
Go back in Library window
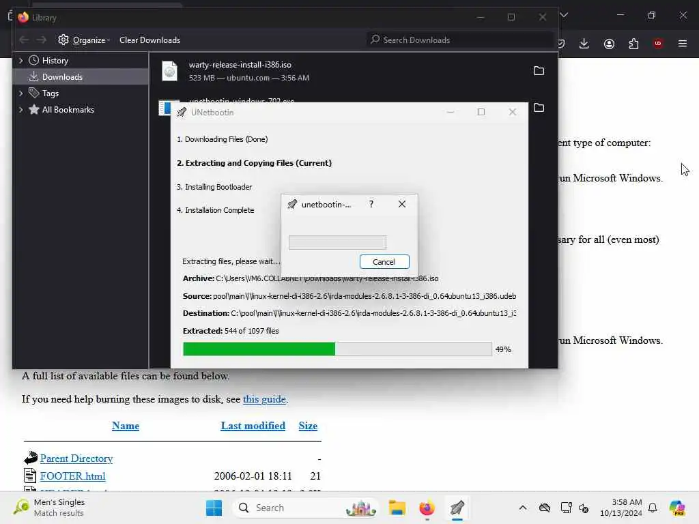point(24,40)
